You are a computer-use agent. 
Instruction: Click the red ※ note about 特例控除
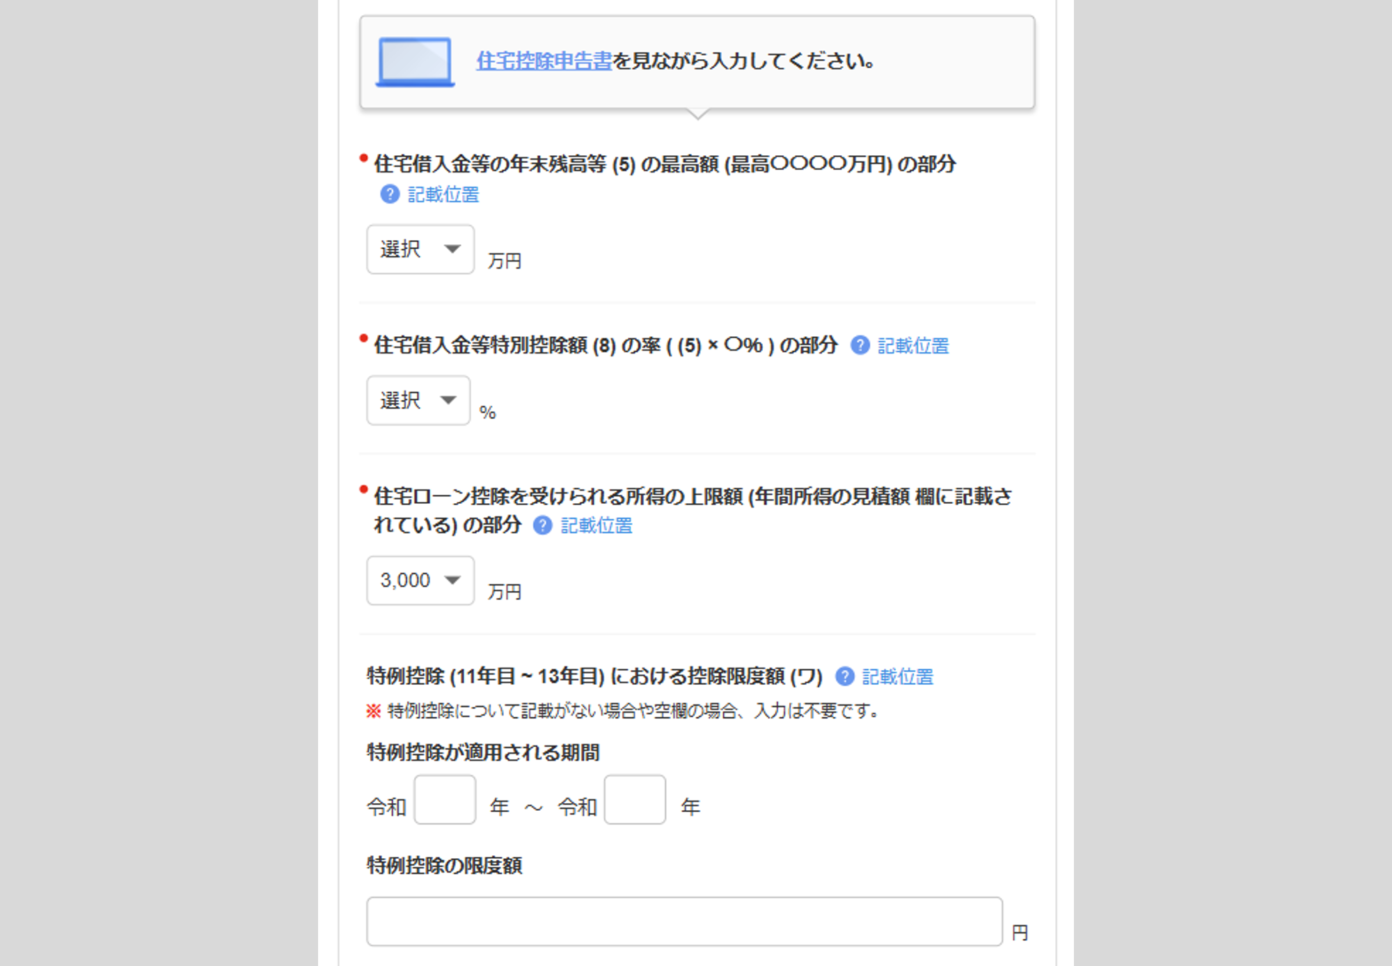[x=374, y=711]
